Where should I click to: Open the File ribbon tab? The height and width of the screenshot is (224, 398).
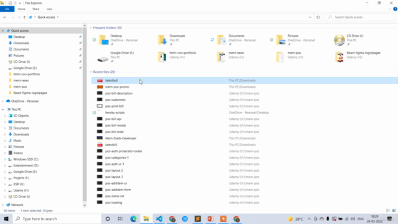click(7, 9)
